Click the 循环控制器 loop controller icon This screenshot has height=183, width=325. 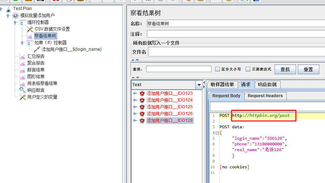pyautogui.click(x=23, y=23)
